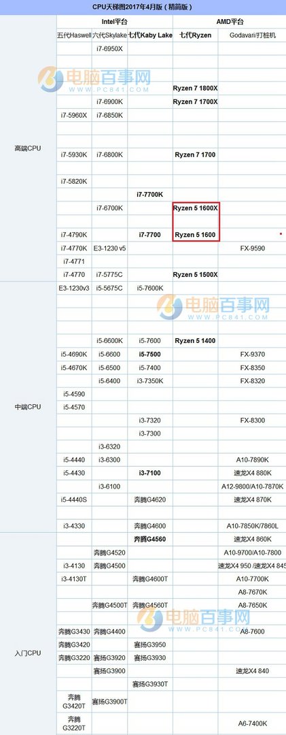Click the i7-4771 cell
The image size is (286, 735).
pyautogui.click(x=74, y=261)
